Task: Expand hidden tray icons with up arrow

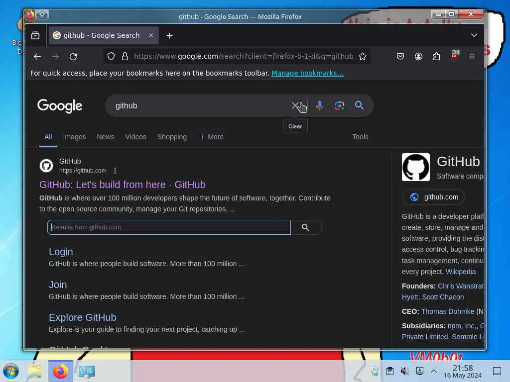Action: (x=434, y=371)
